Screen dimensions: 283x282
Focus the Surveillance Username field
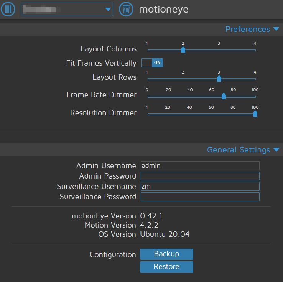point(200,186)
